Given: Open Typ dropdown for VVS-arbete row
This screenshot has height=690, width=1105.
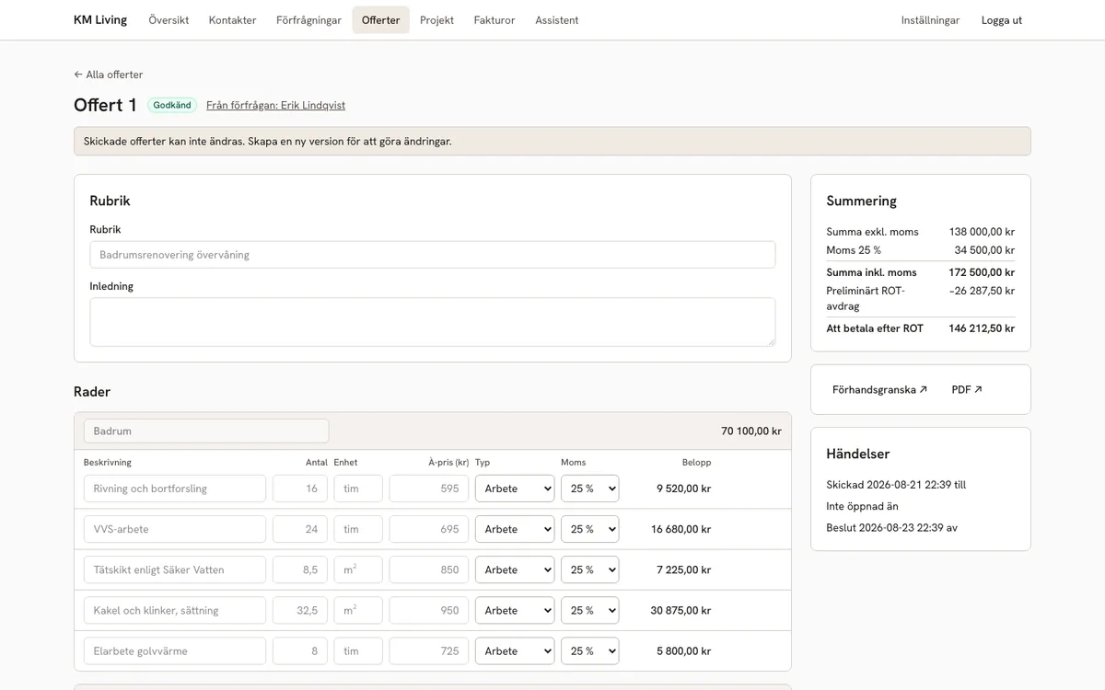Looking at the screenshot, I should click(x=515, y=529).
